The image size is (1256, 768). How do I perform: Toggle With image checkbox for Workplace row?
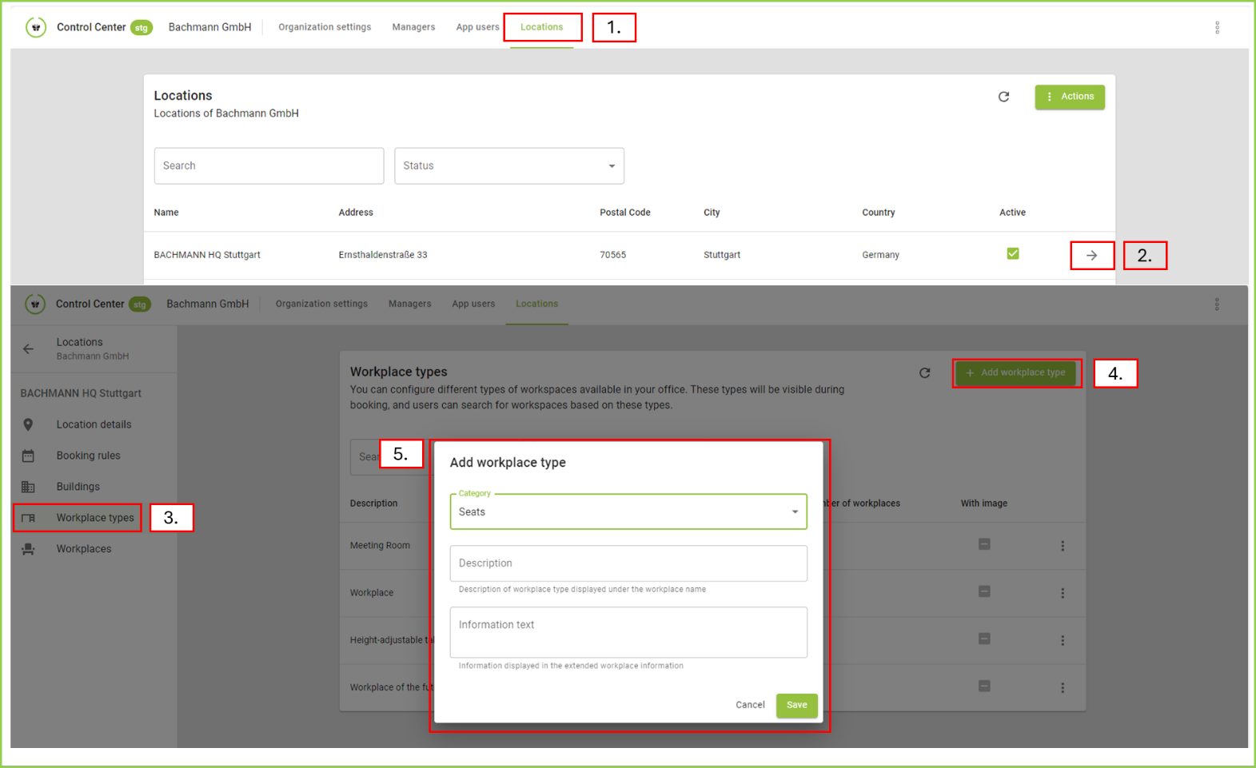[x=984, y=591]
